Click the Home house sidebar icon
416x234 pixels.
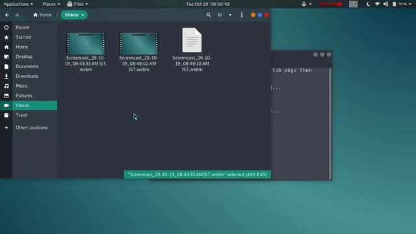pyautogui.click(x=6, y=47)
